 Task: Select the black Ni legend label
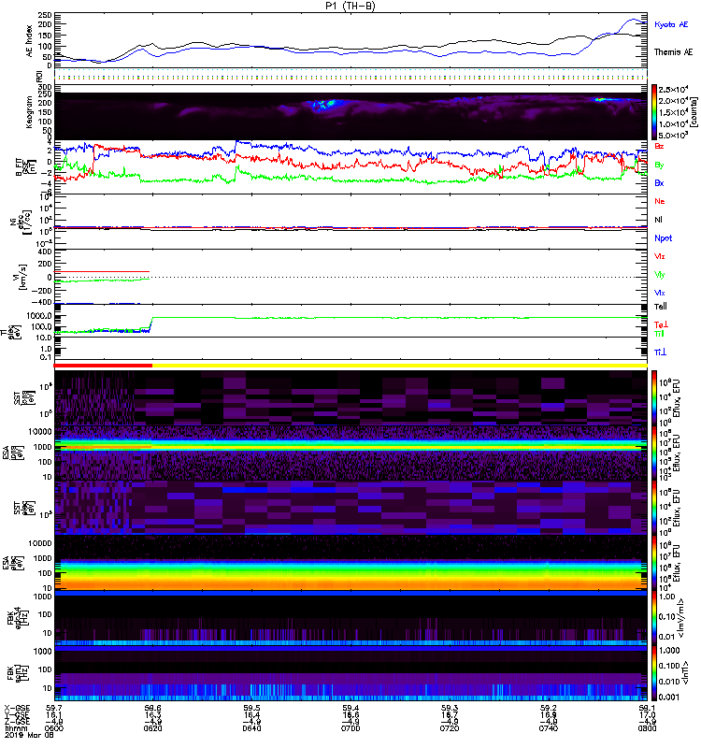tap(659, 220)
